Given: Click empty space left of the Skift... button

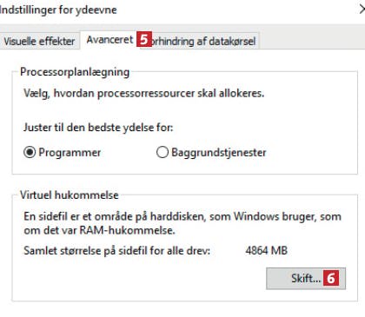Looking at the screenshot, I should tap(139, 279).
